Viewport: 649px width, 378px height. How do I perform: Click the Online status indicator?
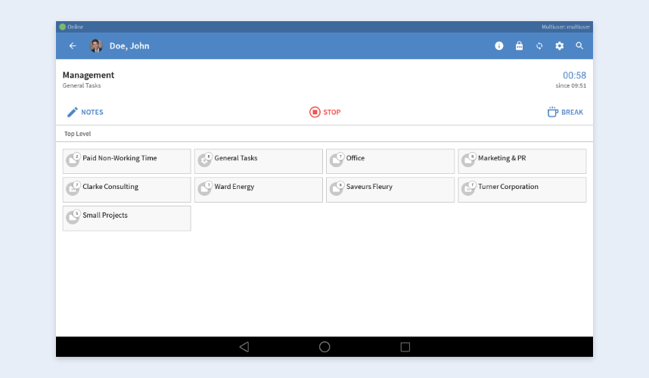coord(71,27)
